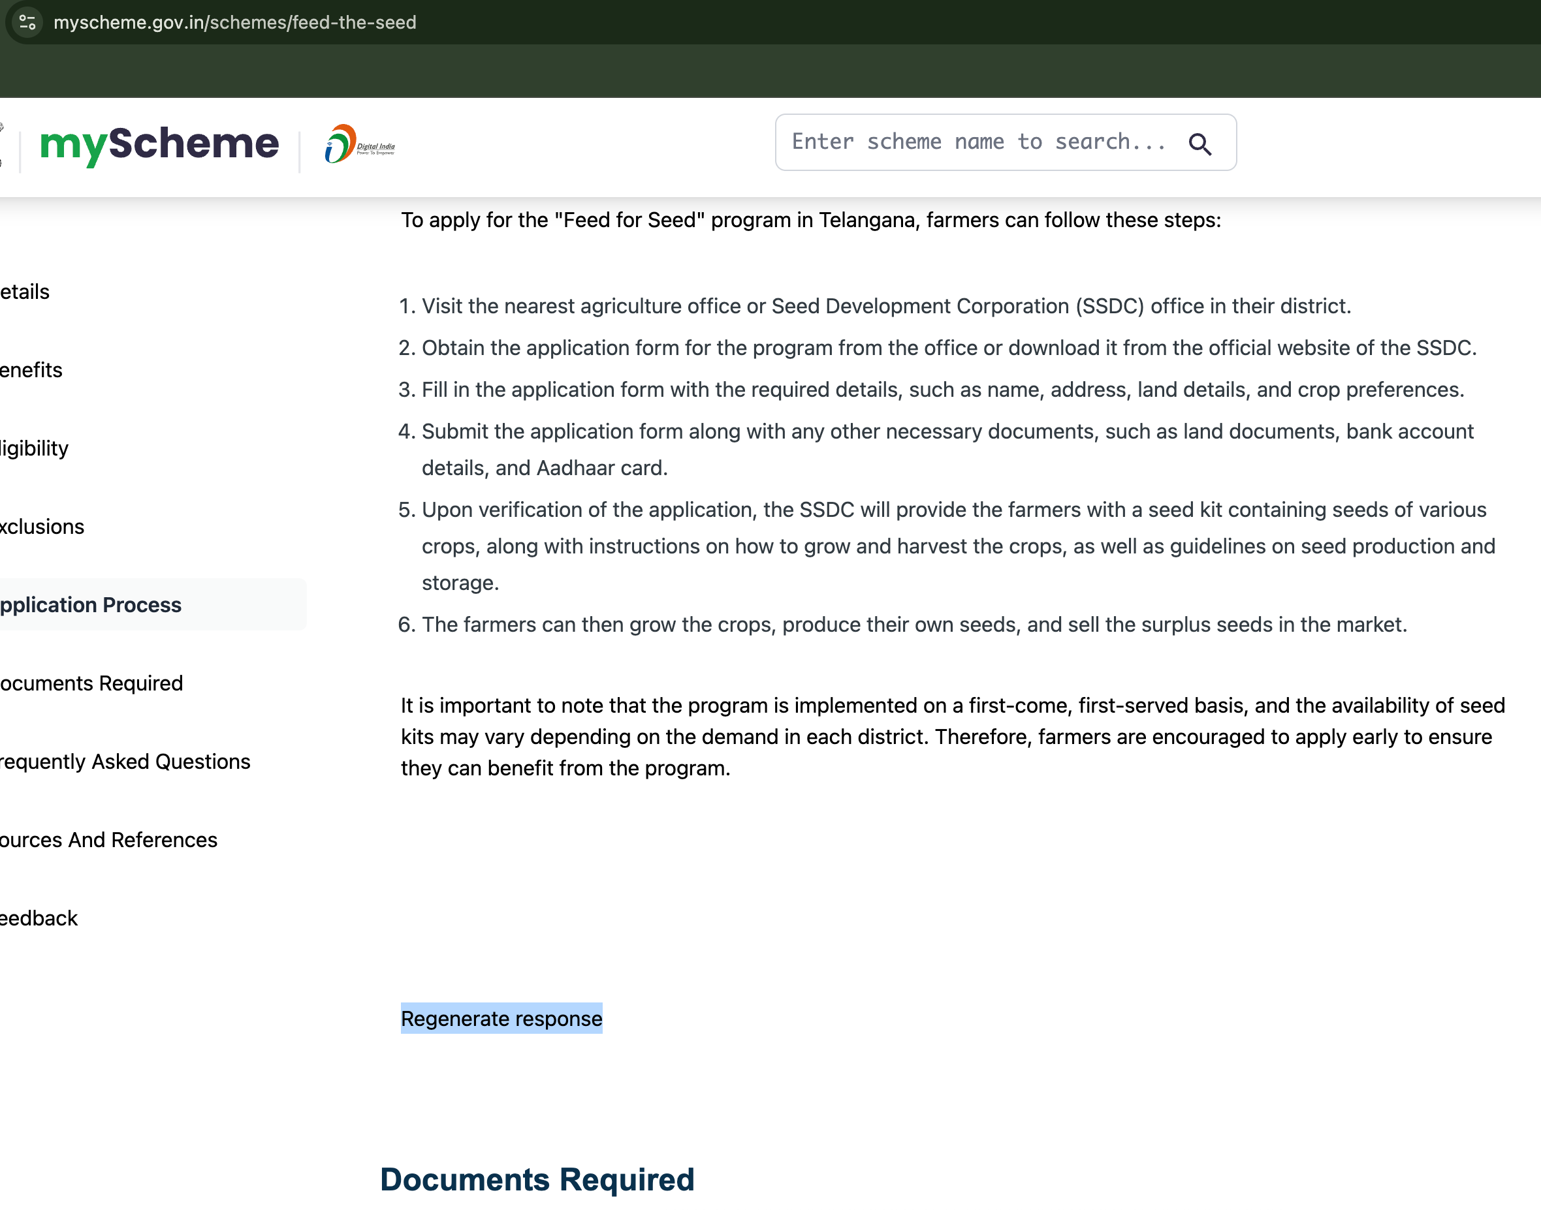
Task: Jump to the Benefits sidebar section
Action: click(31, 370)
